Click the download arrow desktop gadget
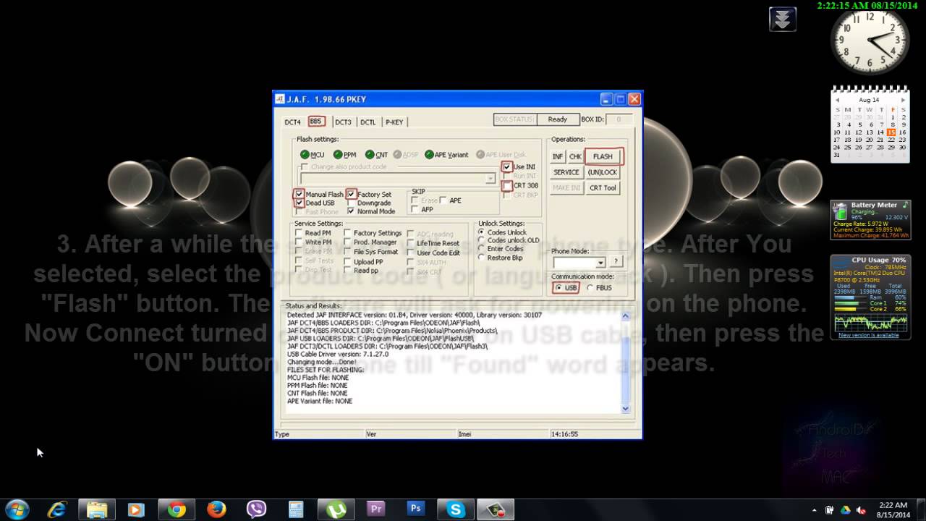The width and height of the screenshot is (926, 521). click(783, 20)
